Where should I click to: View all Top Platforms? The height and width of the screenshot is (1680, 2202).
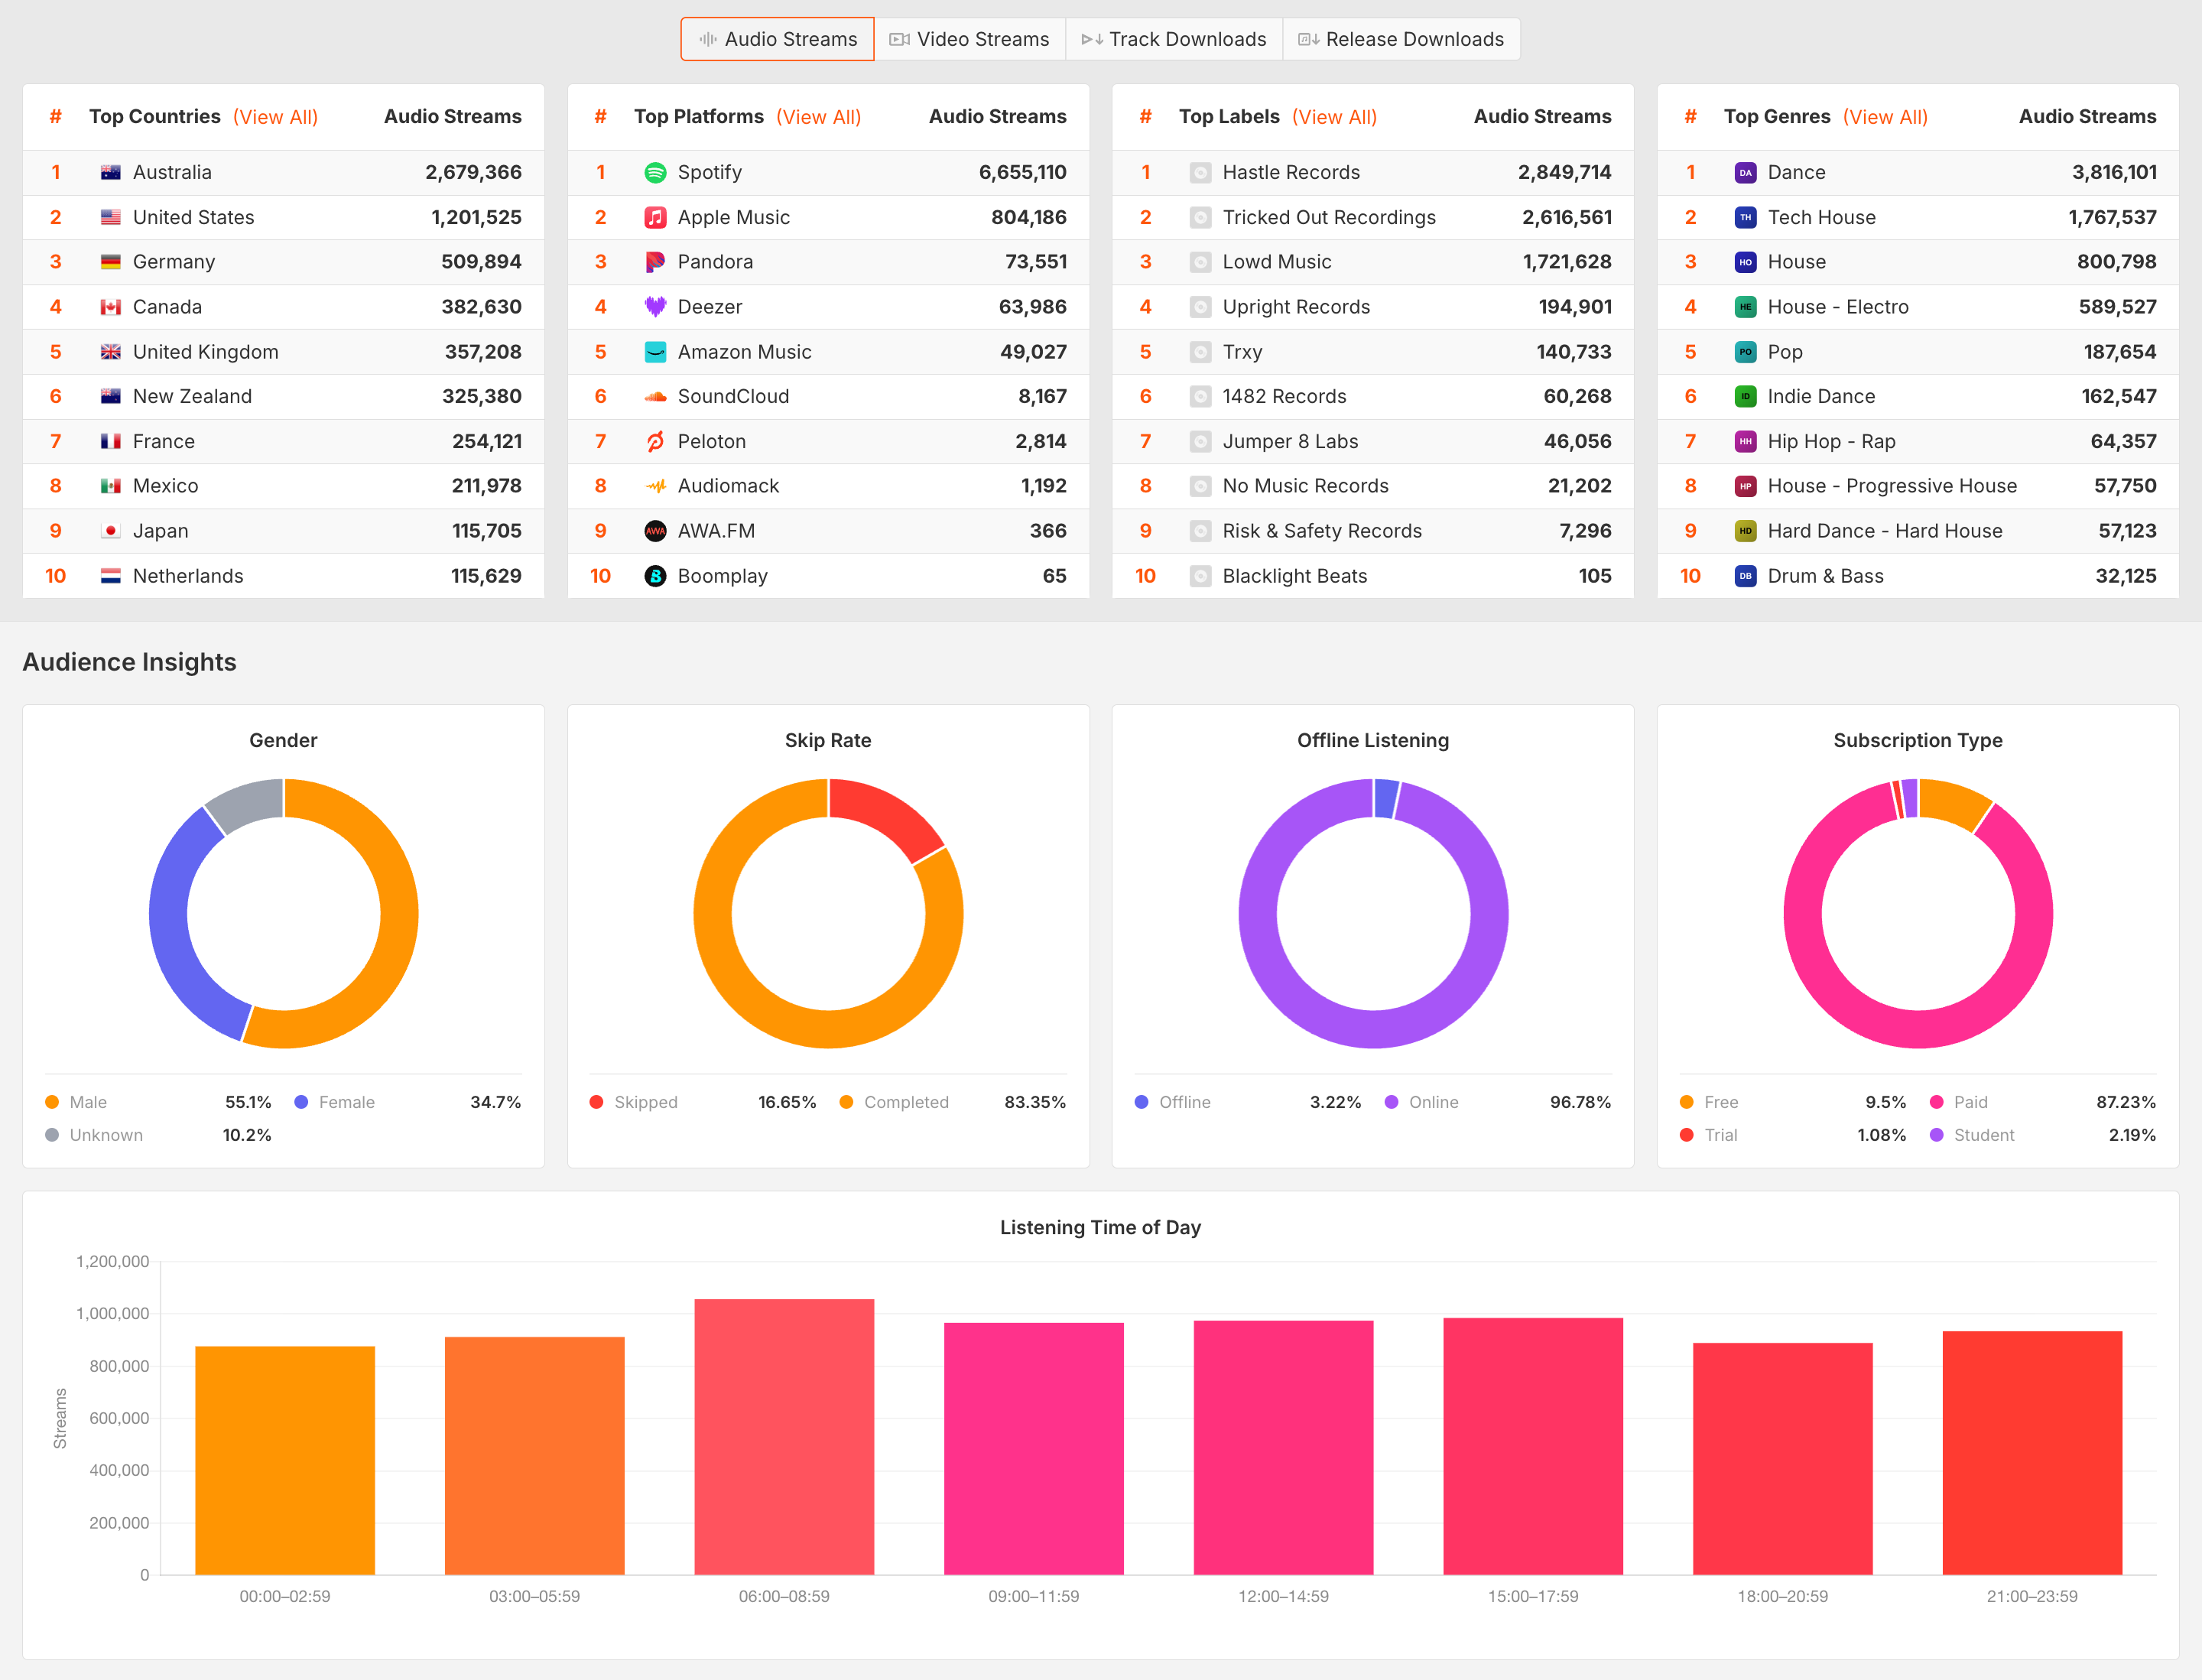pos(818,117)
